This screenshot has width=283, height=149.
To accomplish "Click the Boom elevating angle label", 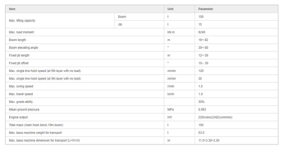I will [23, 48].
